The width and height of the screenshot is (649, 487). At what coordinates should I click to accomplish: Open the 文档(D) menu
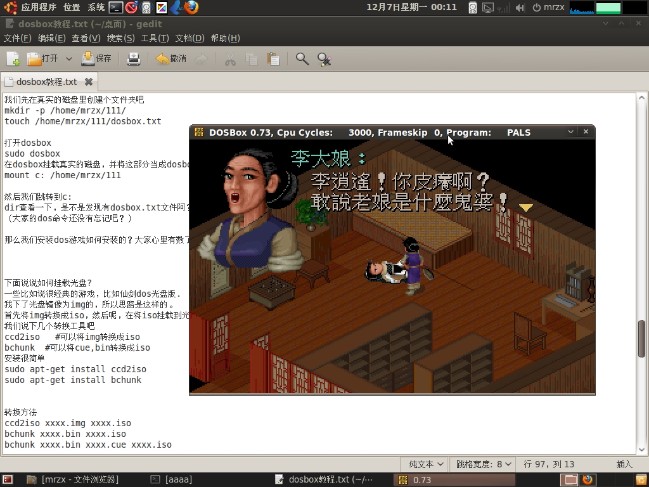pyautogui.click(x=190, y=38)
